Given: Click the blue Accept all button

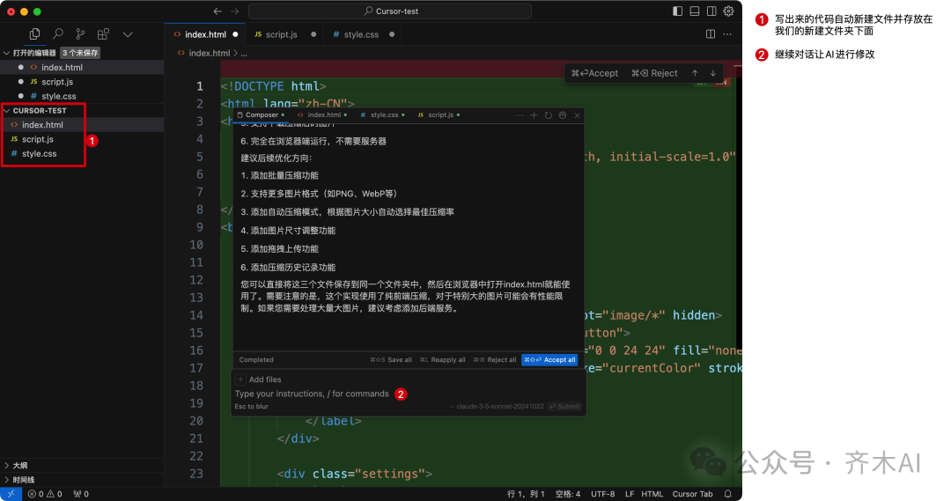Looking at the screenshot, I should click(x=549, y=359).
